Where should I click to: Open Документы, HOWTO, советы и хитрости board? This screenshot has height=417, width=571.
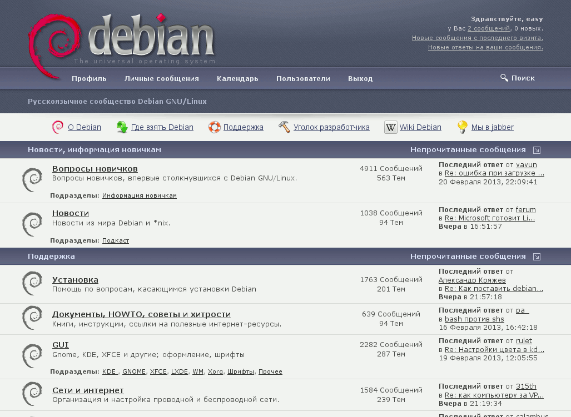tap(141, 314)
